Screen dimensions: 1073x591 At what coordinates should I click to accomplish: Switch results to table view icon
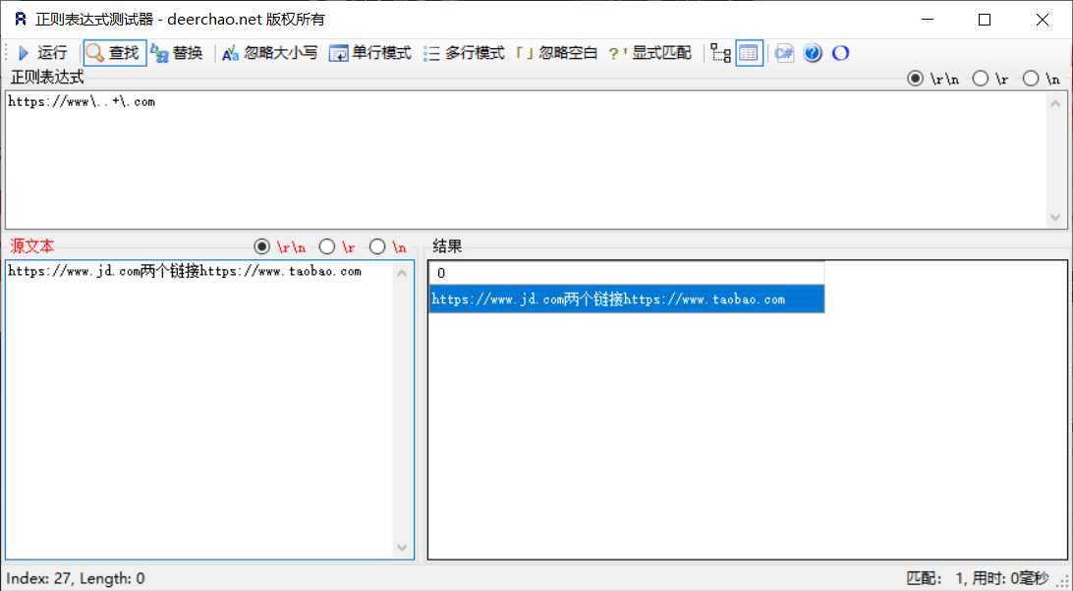pyautogui.click(x=749, y=53)
